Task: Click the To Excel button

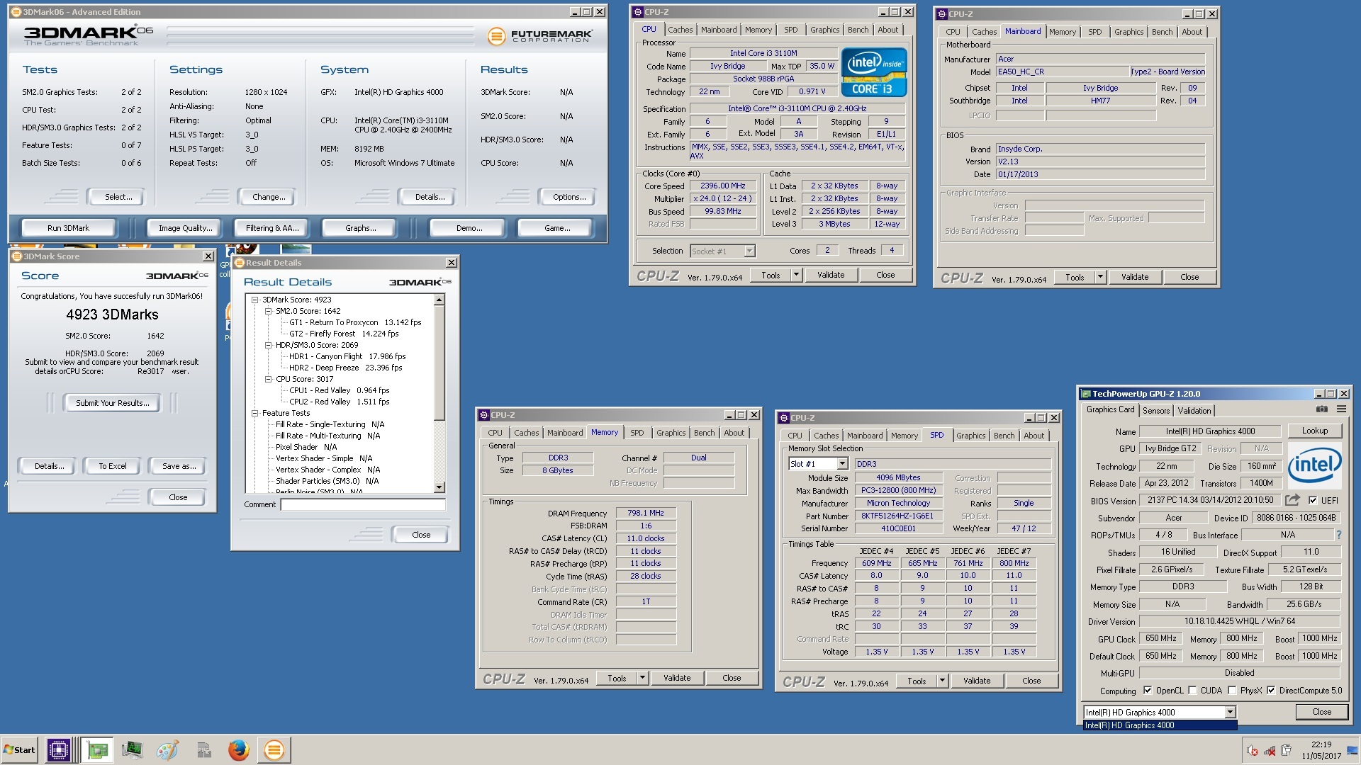Action: [113, 466]
